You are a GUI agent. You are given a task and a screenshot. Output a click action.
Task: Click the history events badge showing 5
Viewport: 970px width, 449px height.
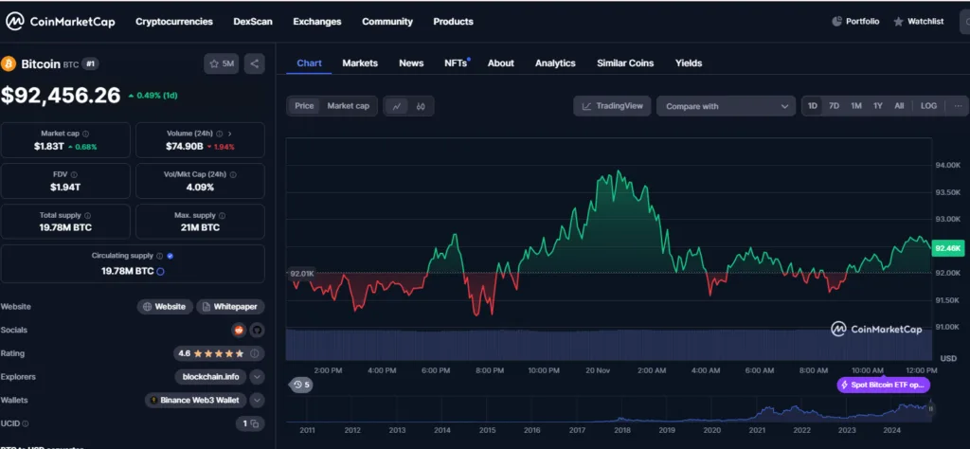301,385
